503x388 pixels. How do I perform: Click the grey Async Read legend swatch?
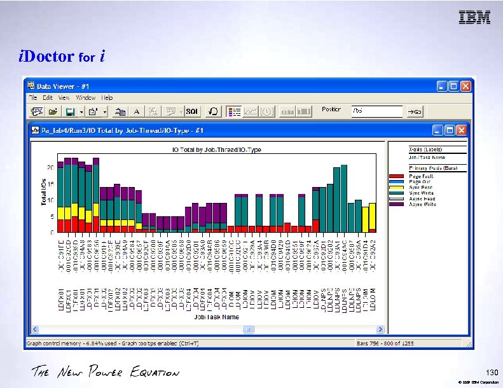click(396, 198)
